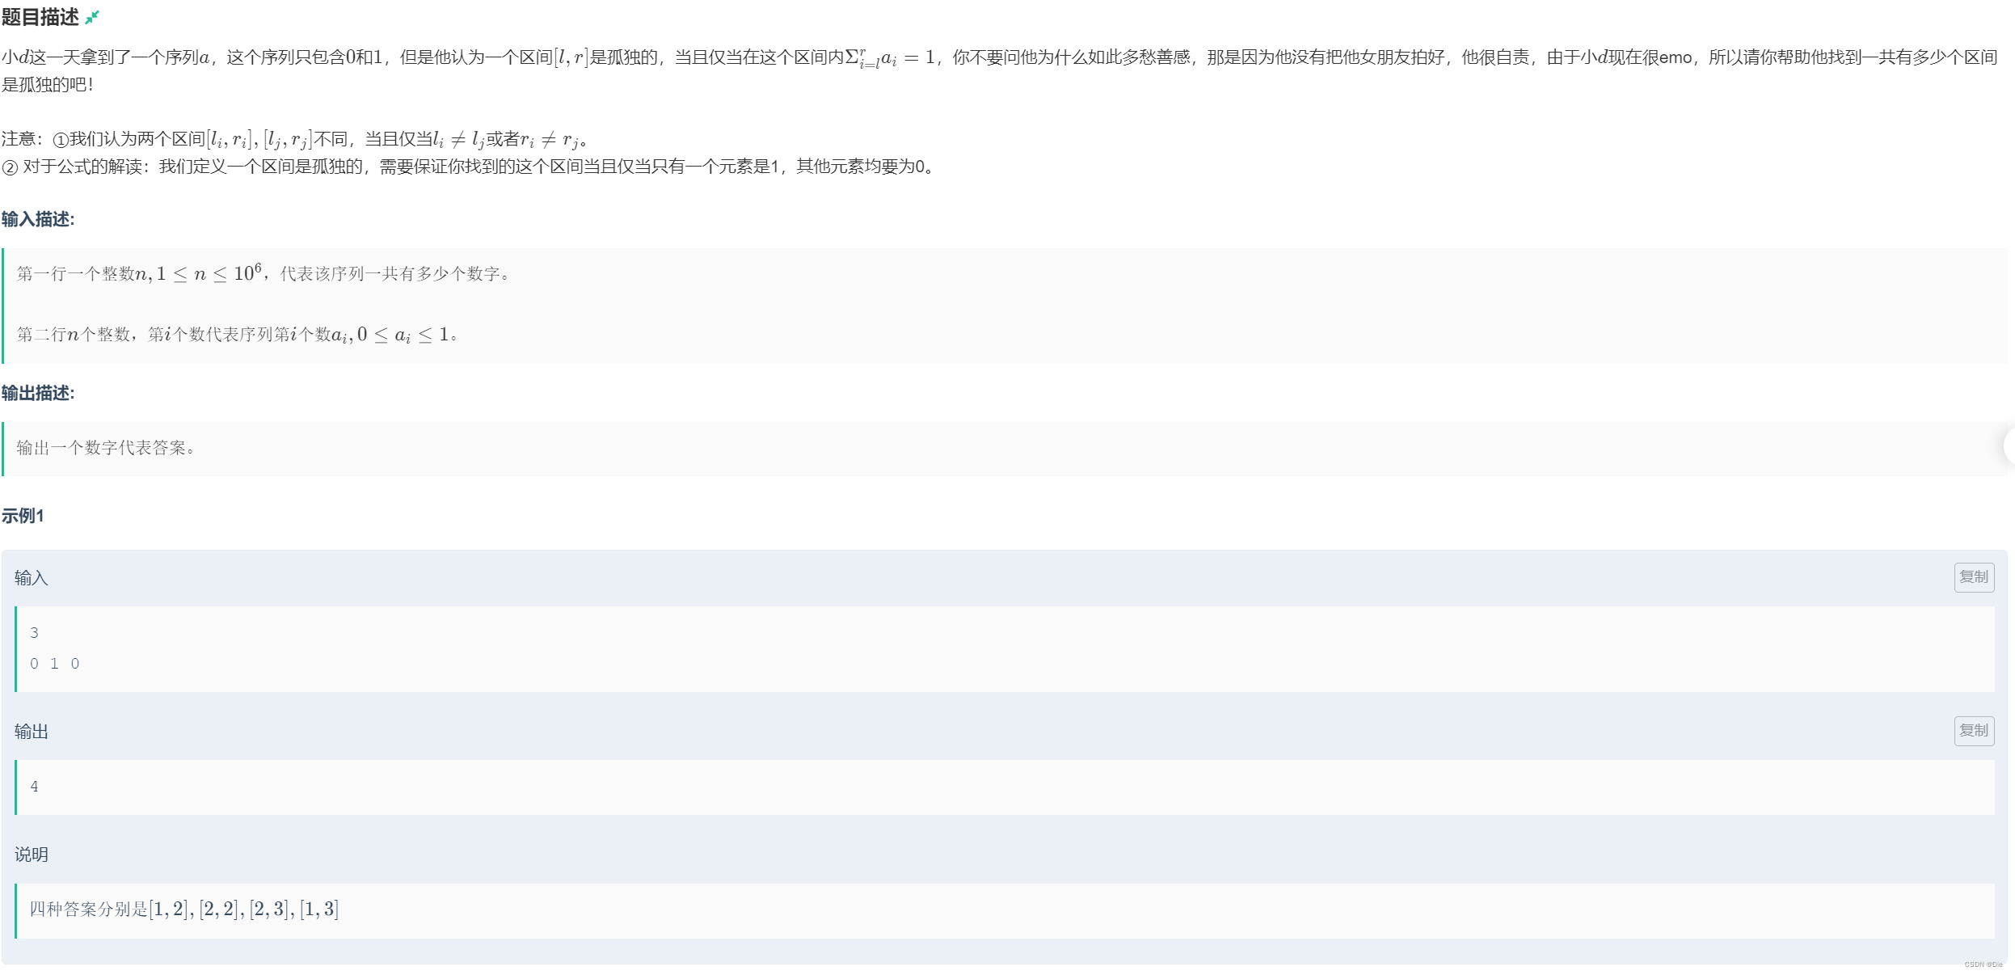Click the line starting 第二行n个整数
The width and height of the screenshot is (2015, 975).
coord(238,335)
